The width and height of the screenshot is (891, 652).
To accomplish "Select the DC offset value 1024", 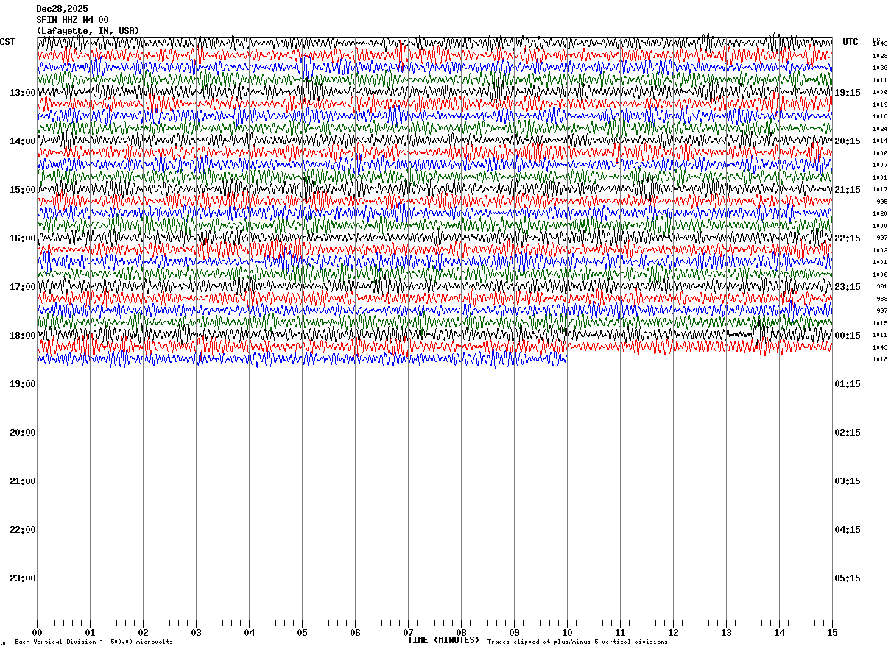I will click(x=880, y=129).
